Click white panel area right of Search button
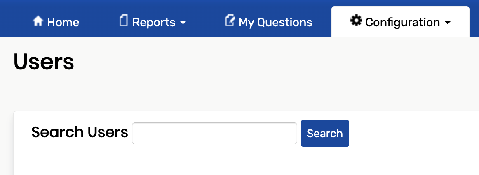The width and height of the screenshot is (479, 175). pos(412,133)
